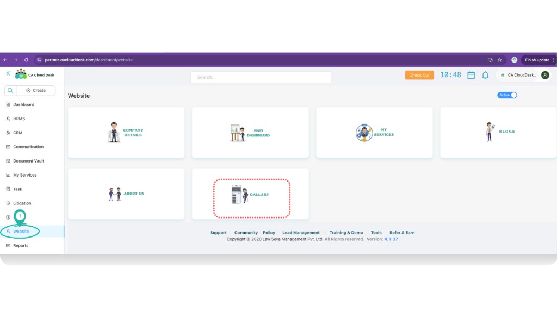Click the green avatar circle at top right

pyautogui.click(x=544, y=75)
